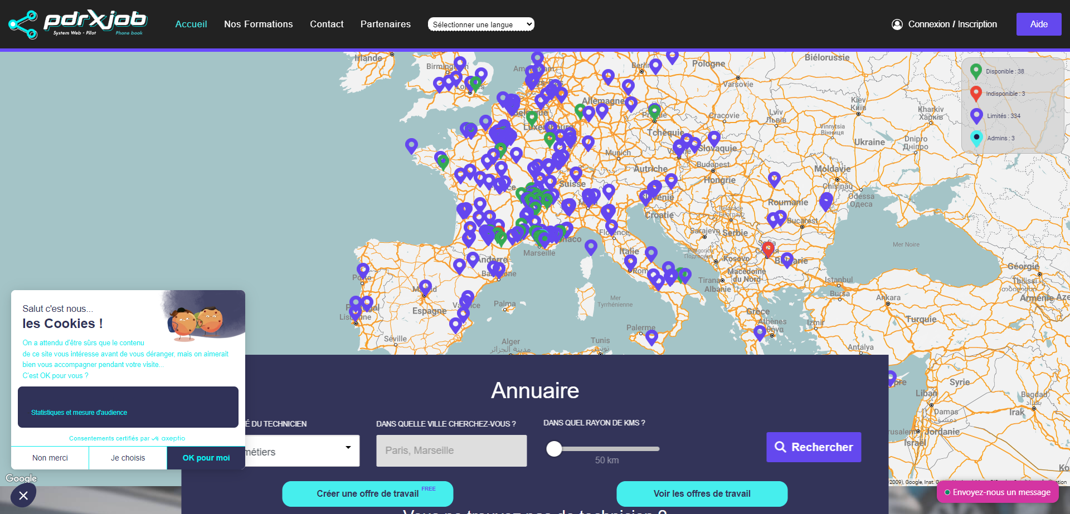Close the widget with the X button
Viewport: 1070px width, 514px height.
(x=23, y=496)
